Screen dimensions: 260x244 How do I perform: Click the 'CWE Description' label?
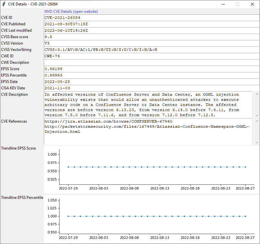click(x=15, y=62)
